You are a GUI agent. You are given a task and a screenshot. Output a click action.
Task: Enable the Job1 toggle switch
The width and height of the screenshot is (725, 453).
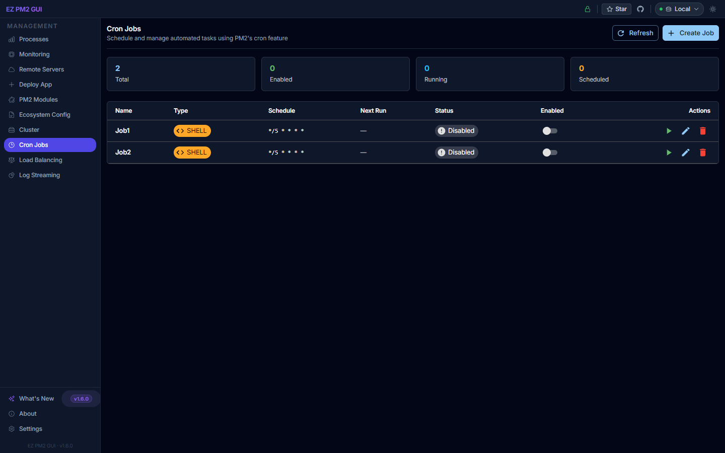click(550, 131)
